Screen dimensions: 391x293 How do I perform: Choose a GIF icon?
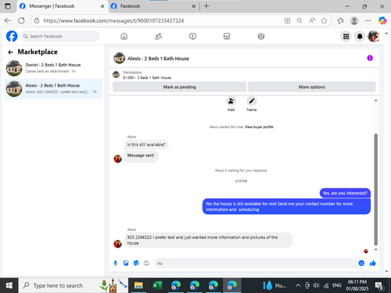point(146,263)
